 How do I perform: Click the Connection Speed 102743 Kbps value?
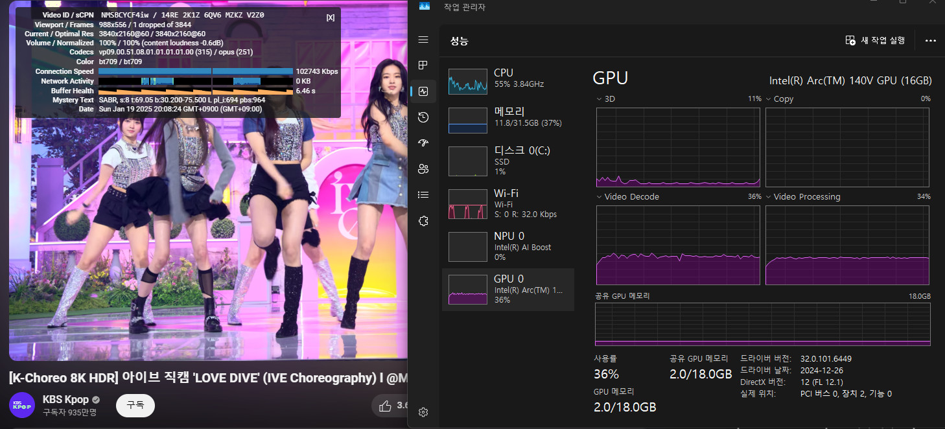(x=317, y=71)
